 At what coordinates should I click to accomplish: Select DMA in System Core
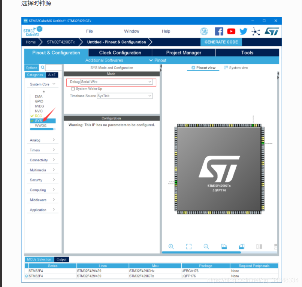pos(39,96)
